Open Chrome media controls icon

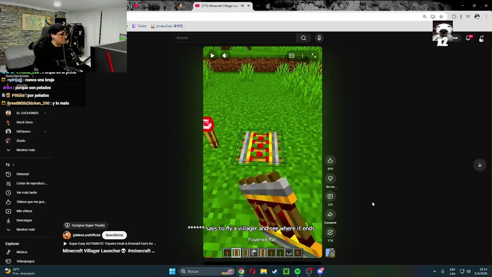468,17
